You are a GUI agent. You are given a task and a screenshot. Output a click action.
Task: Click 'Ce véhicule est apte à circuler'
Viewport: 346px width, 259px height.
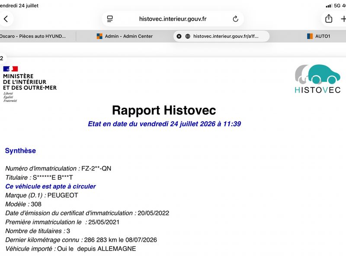pos(51,186)
